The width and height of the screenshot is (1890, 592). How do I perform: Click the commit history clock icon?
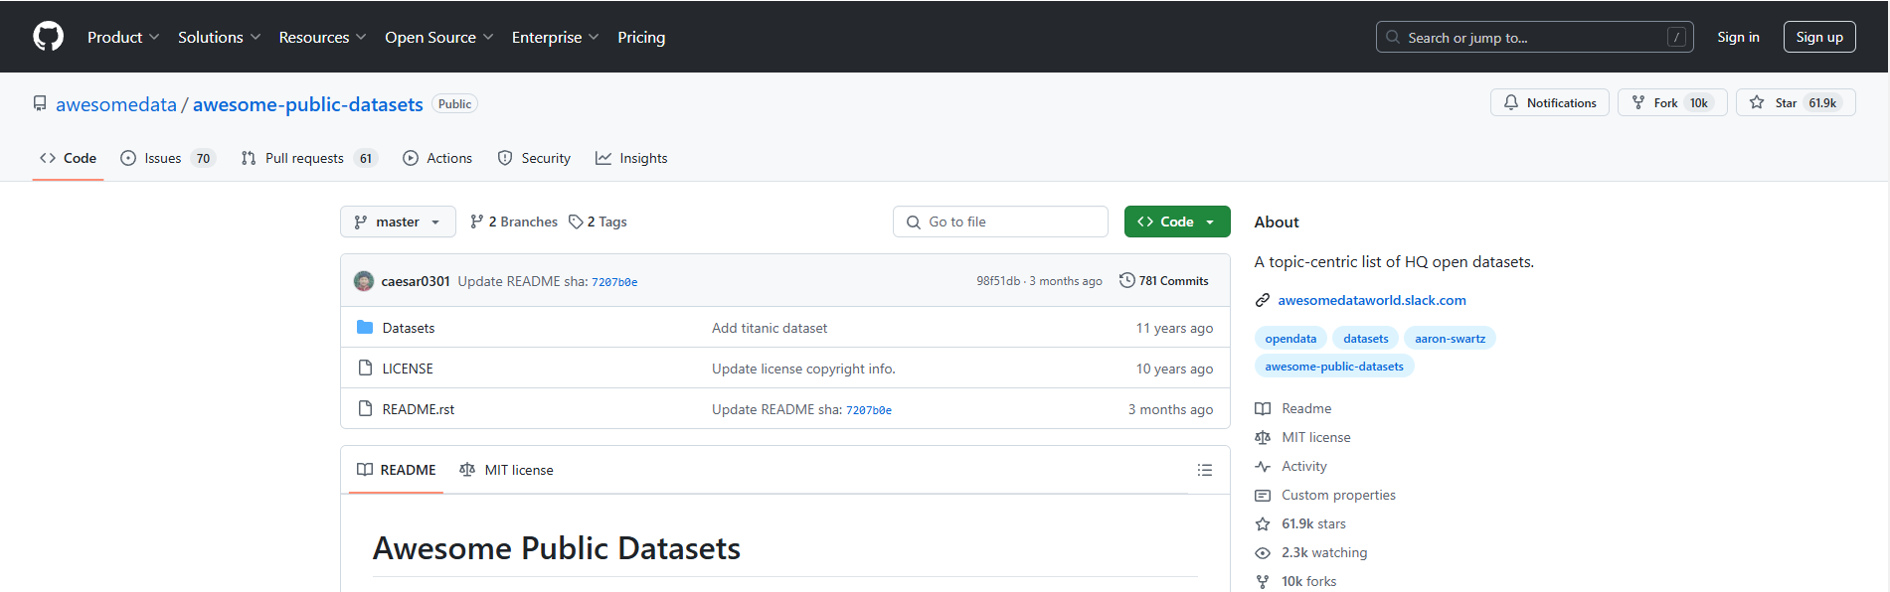click(1126, 281)
